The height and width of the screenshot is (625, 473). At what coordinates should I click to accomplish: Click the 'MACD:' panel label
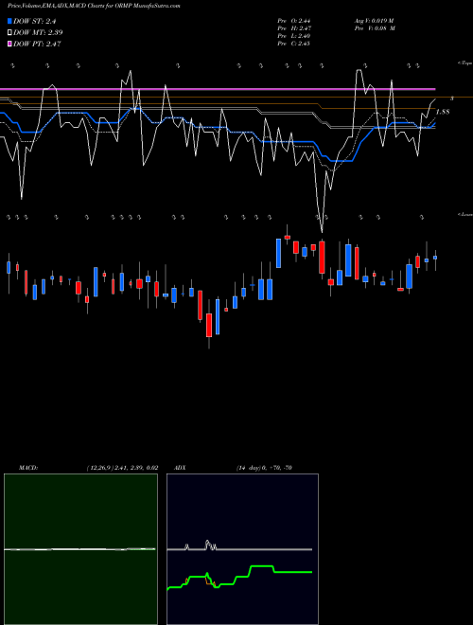point(28,468)
